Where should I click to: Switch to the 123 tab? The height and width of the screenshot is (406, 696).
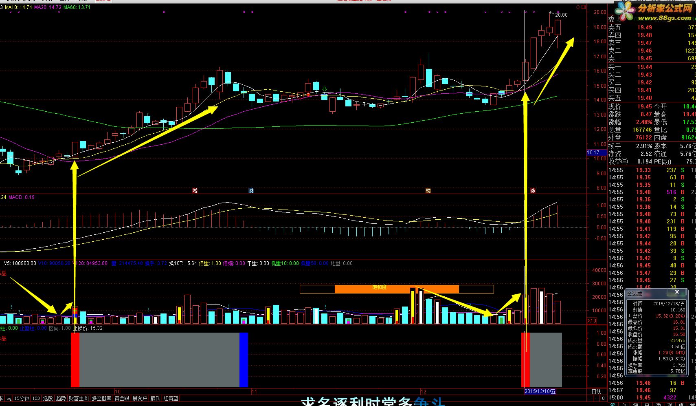coord(36,398)
